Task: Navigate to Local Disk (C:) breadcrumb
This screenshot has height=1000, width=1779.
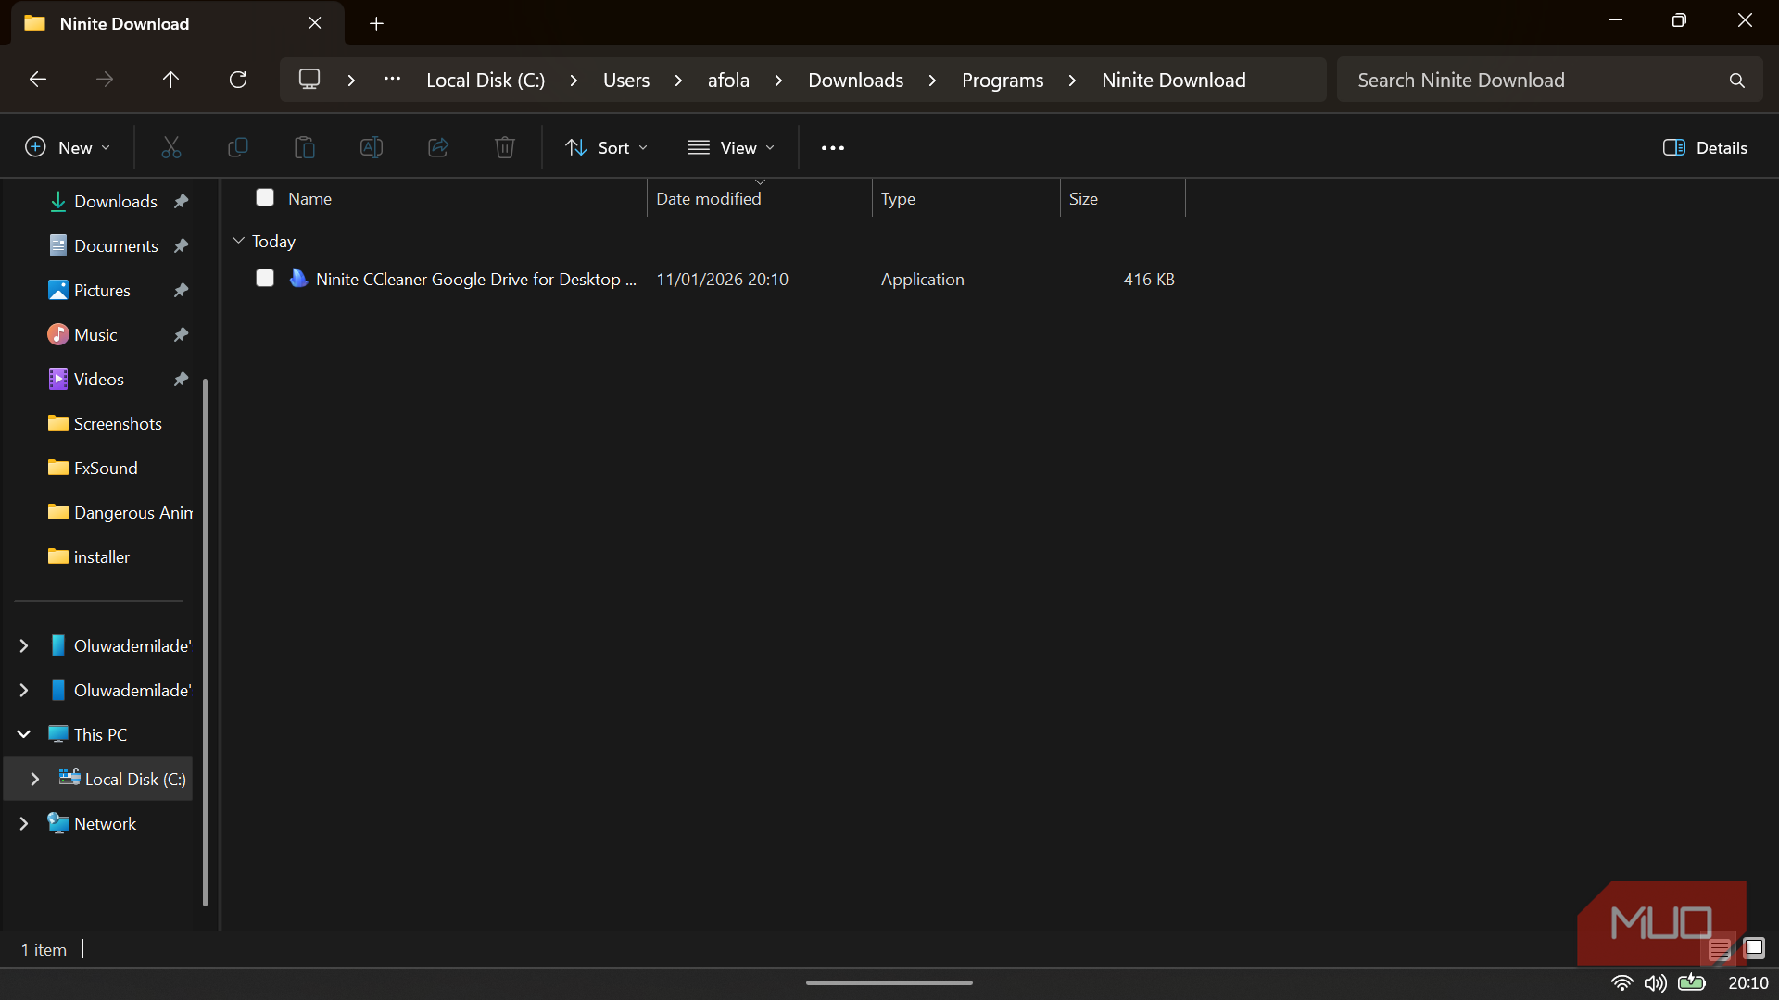Action: [486, 81]
